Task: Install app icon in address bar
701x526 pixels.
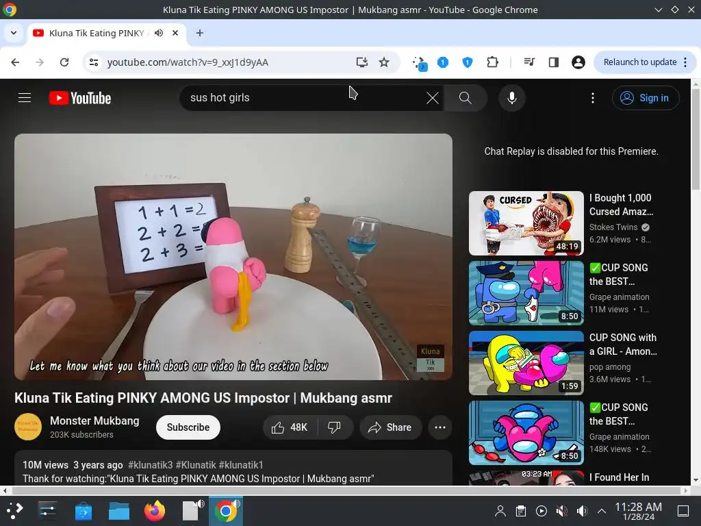Action: [x=361, y=62]
